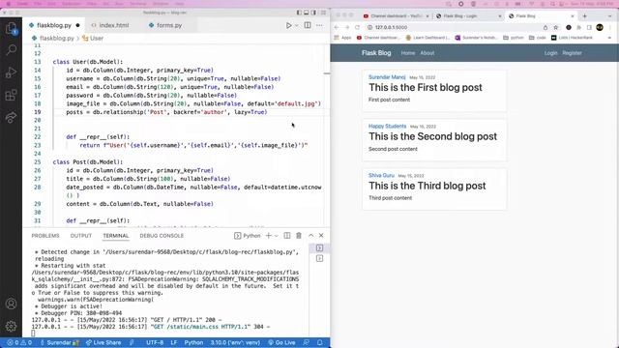
Task: Open the Extensions view in VS Code
Action: coord(11,95)
